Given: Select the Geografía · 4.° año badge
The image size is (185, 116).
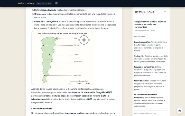Looking at the screenshot, I should tap(44, 3).
